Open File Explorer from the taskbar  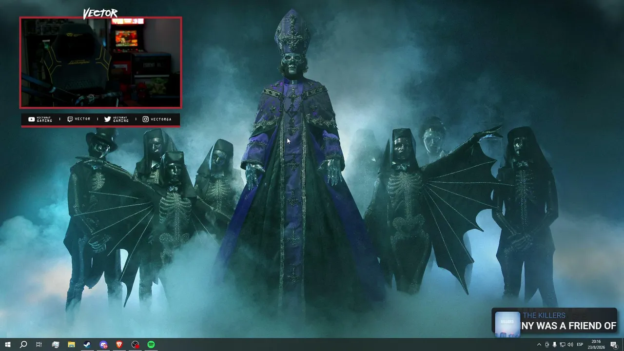coord(71,345)
